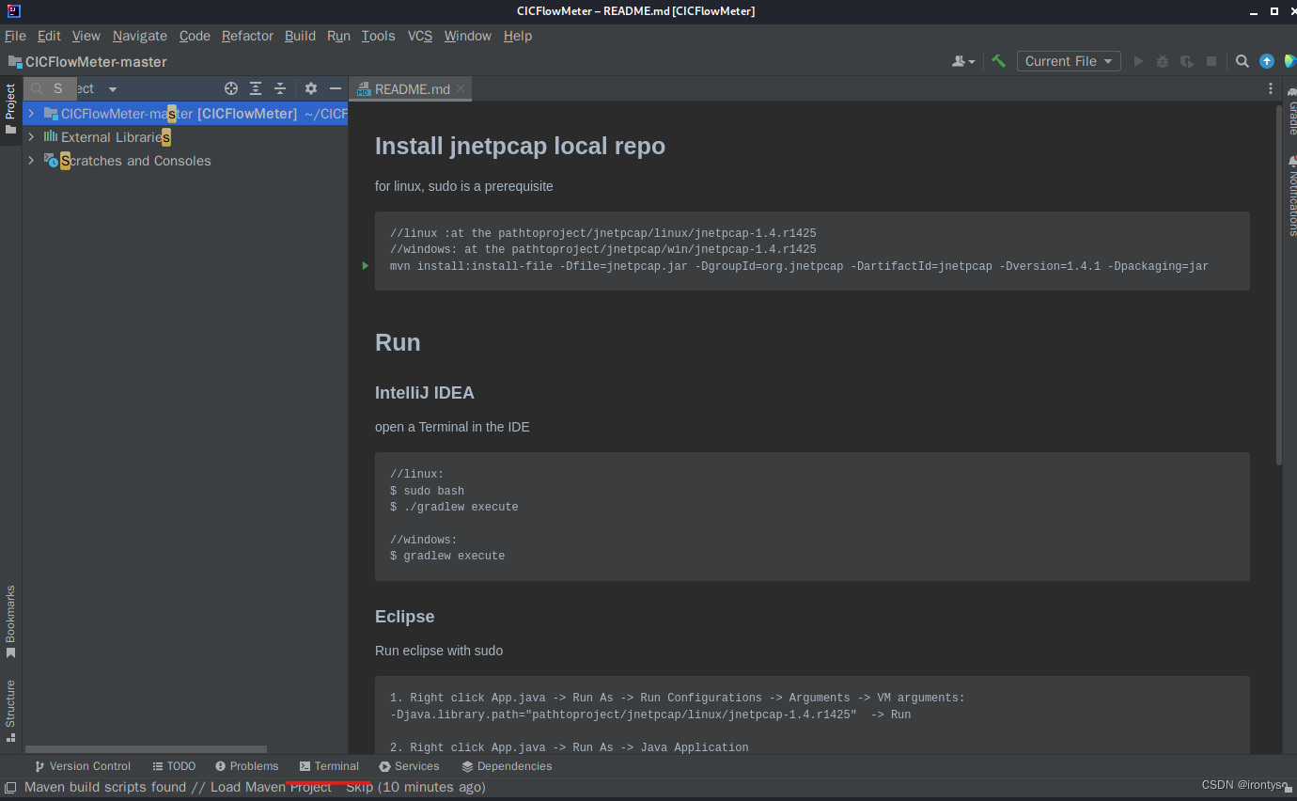Screen dimensions: 1297x801
Task: Click the build hammer icon
Action: pyautogui.click(x=998, y=60)
